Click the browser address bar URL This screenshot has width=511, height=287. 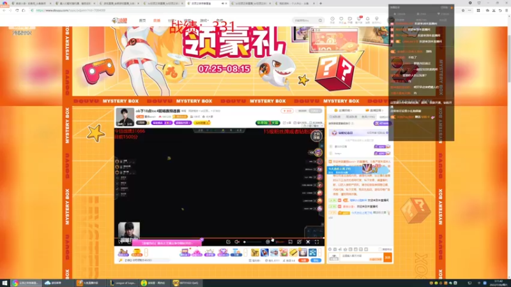click(70, 10)
